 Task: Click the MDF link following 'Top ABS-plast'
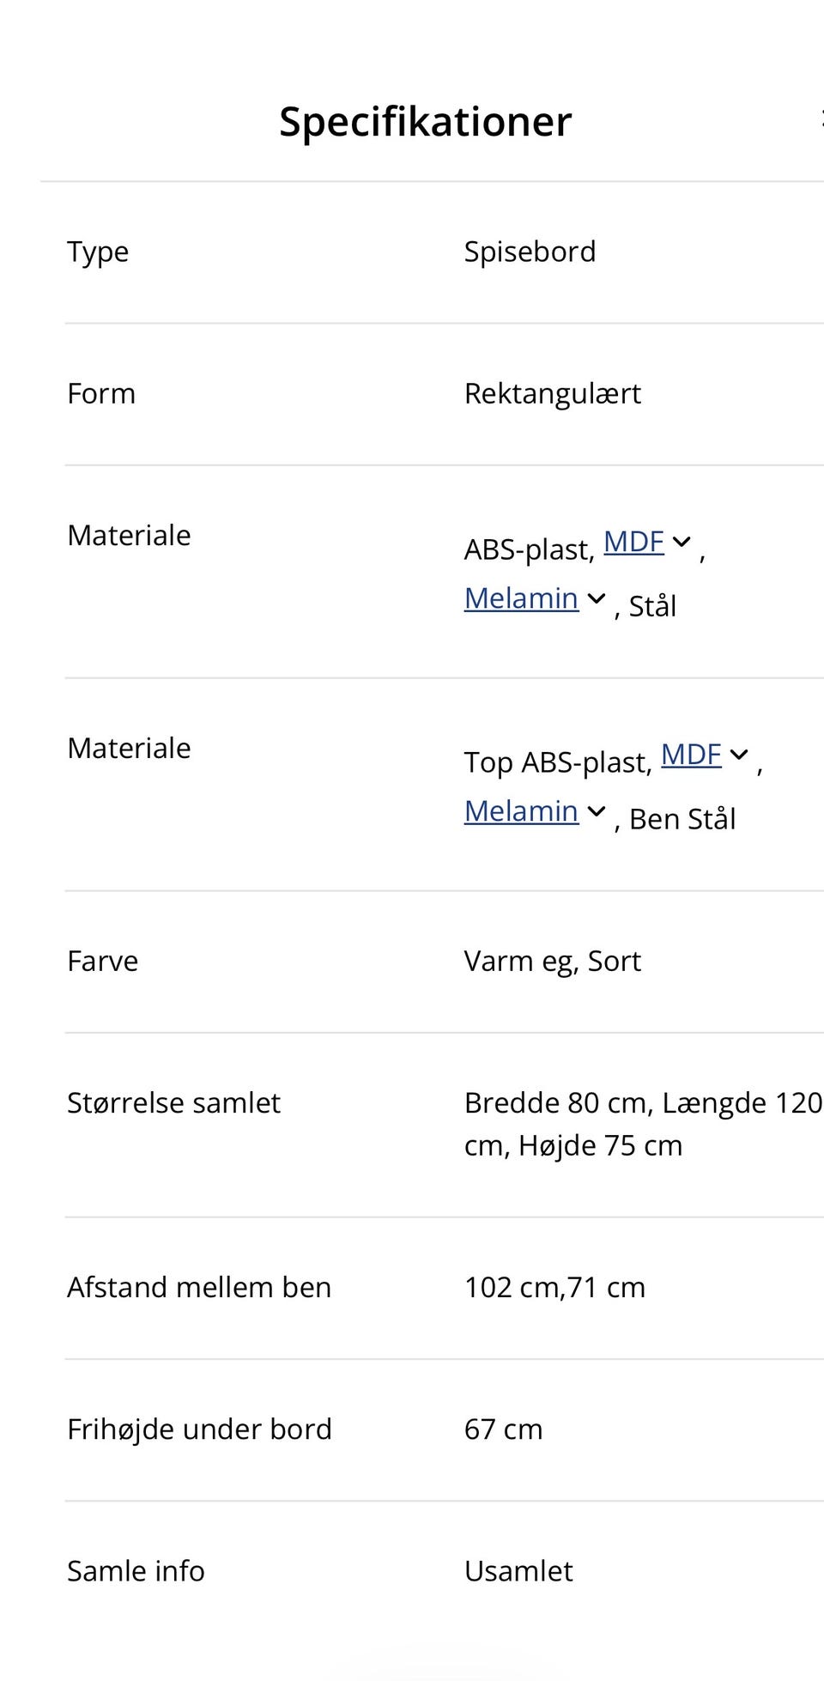[691, 755]
